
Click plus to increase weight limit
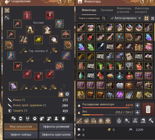pyautogui.click(x=138, y=112)
